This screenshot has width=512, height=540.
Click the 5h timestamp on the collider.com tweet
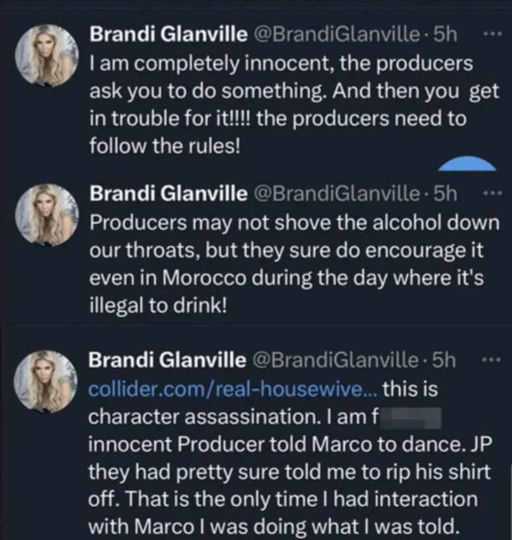click(x=445, y=360)
